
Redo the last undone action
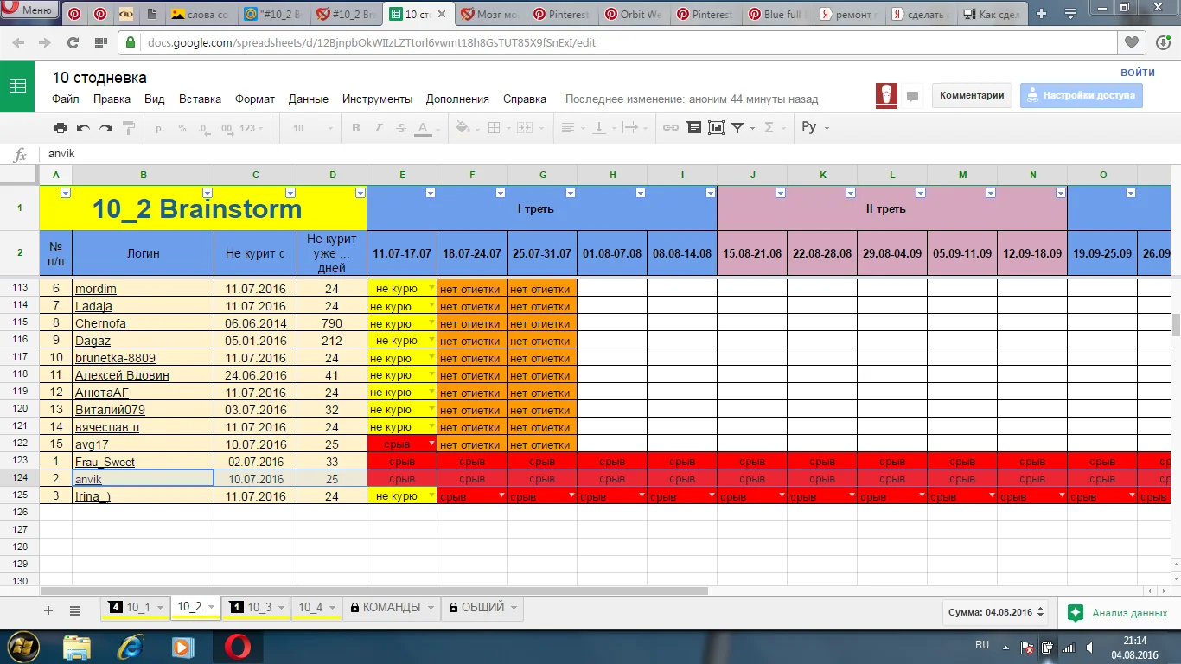point(105,128)
